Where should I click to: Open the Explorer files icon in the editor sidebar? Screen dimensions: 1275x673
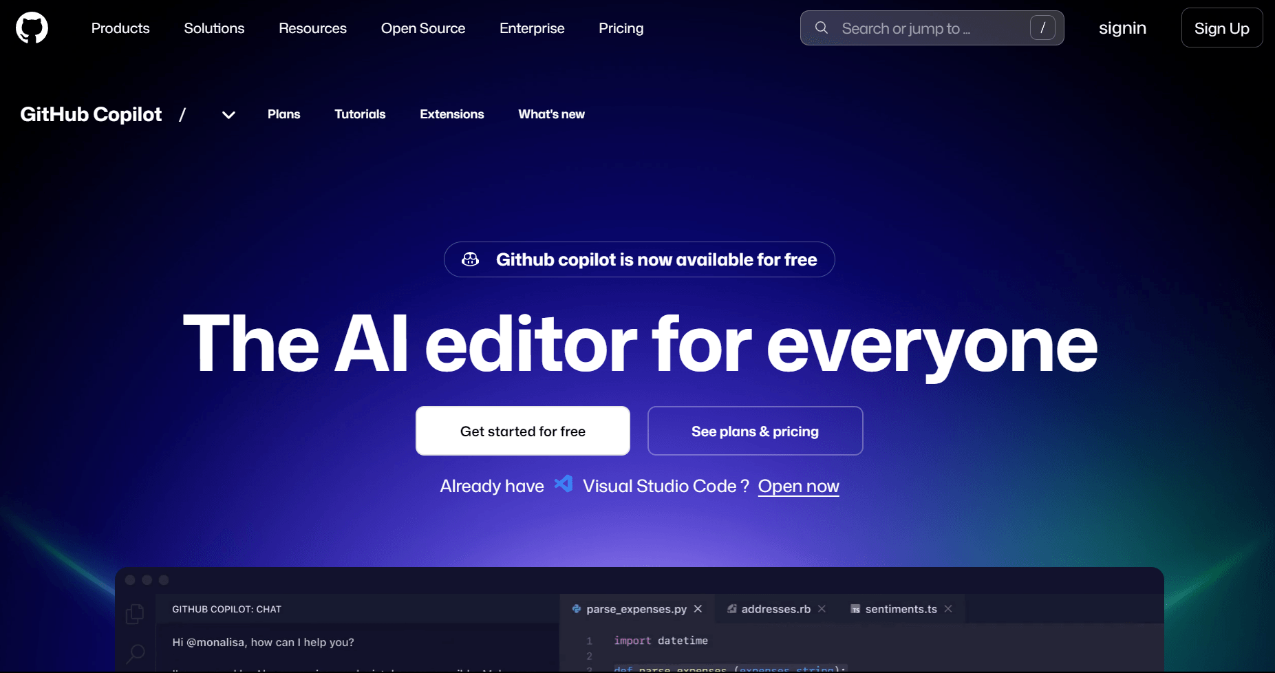pos(135,613)
